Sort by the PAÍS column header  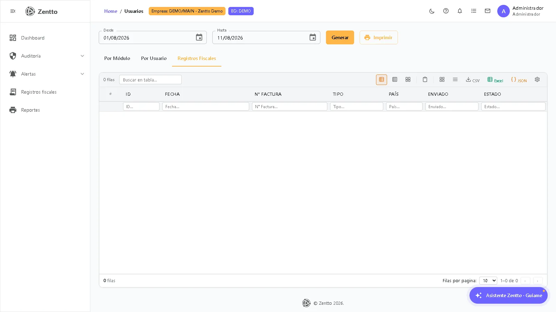coord(393,94)
